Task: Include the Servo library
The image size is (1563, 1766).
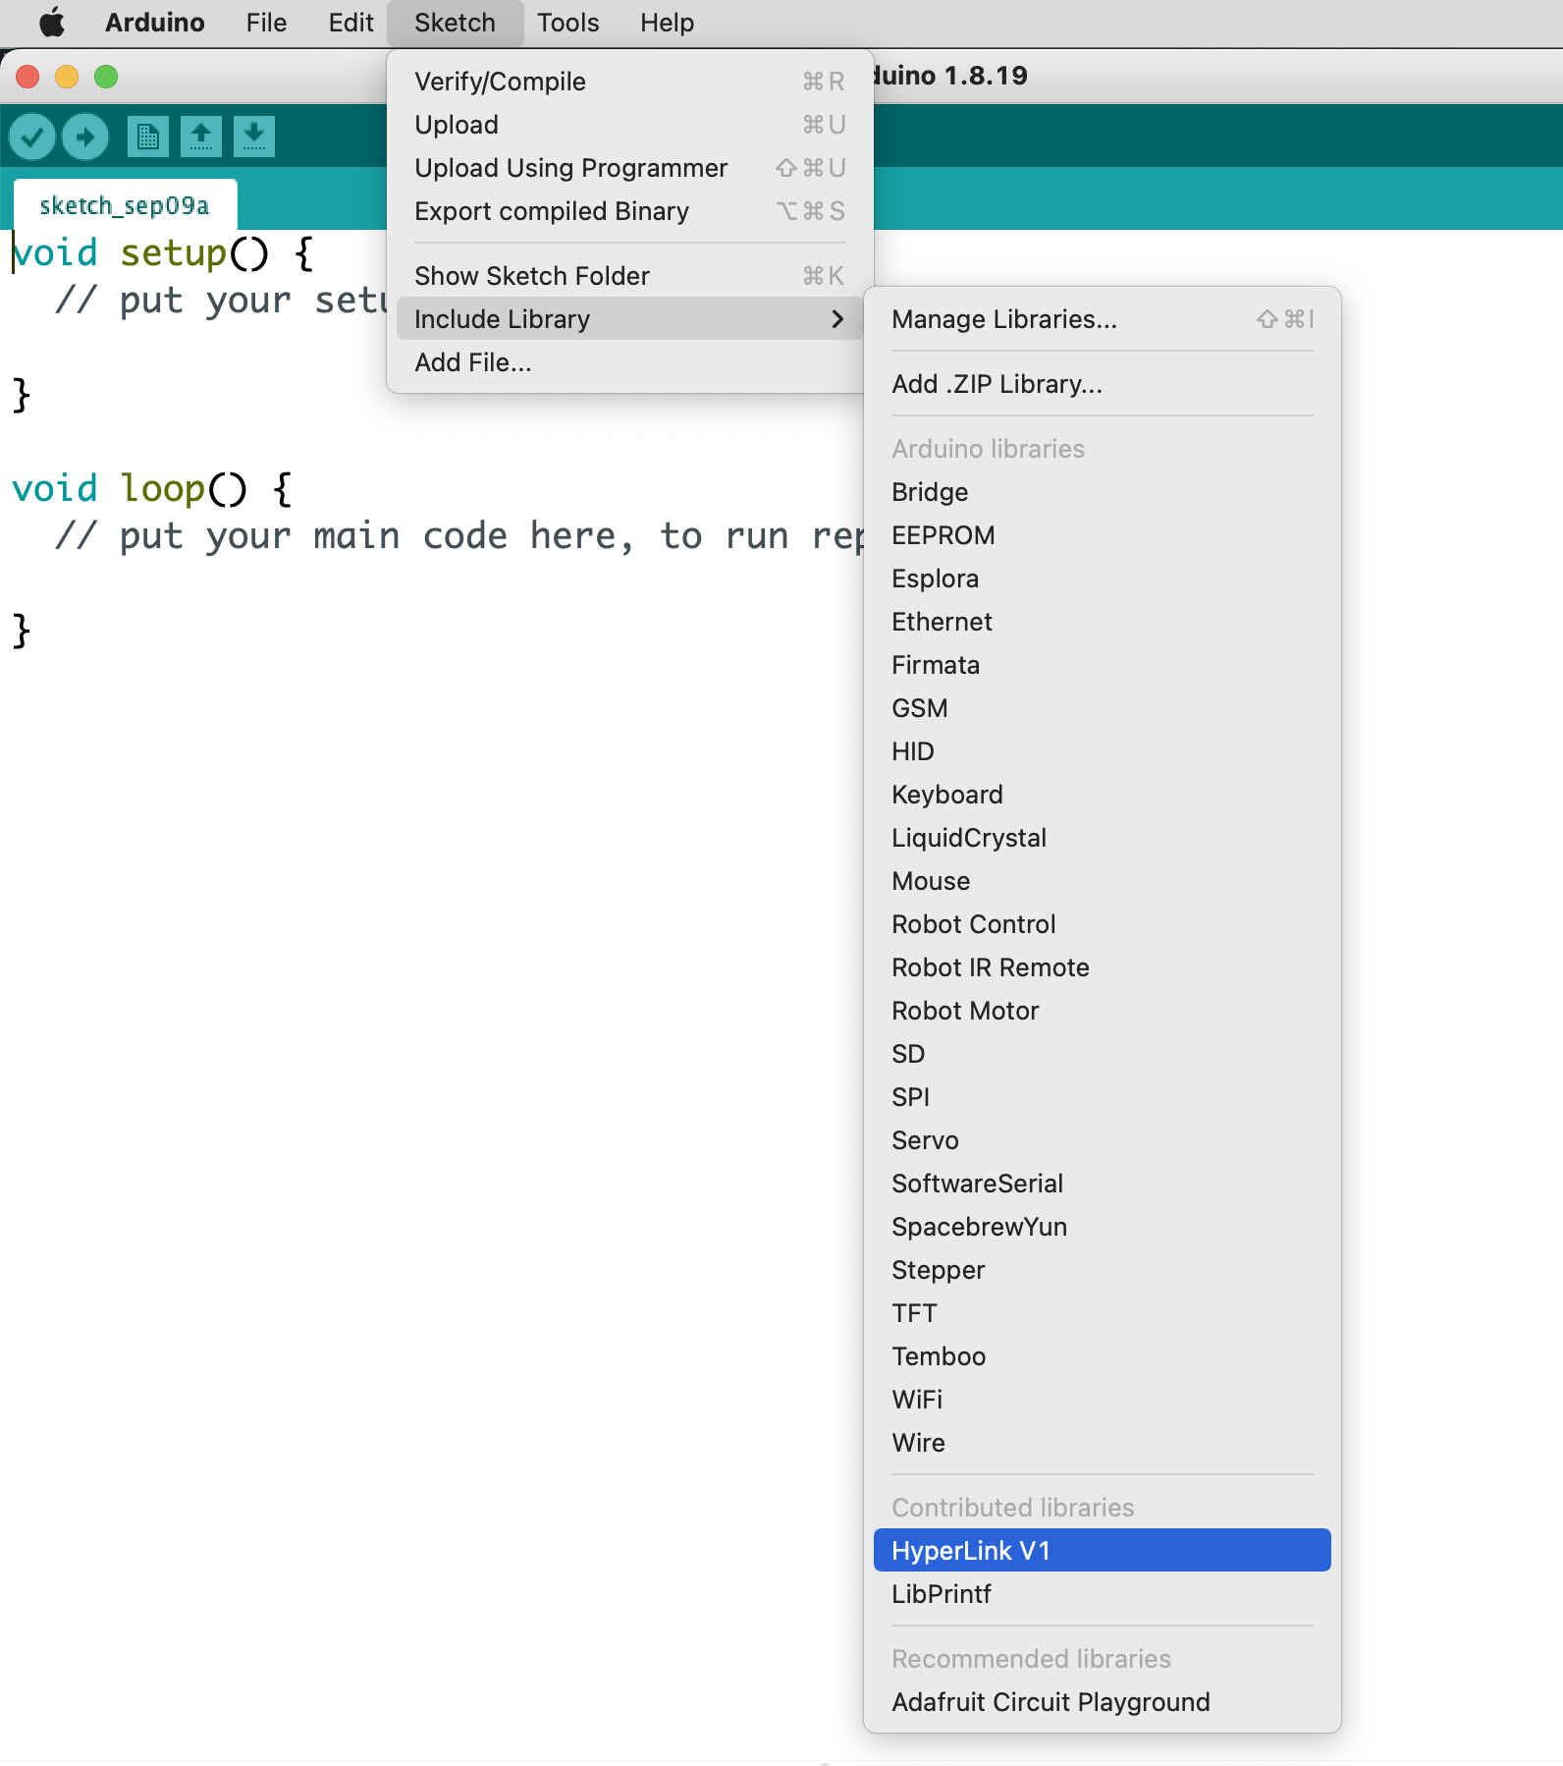Action: [1103, 1140]
